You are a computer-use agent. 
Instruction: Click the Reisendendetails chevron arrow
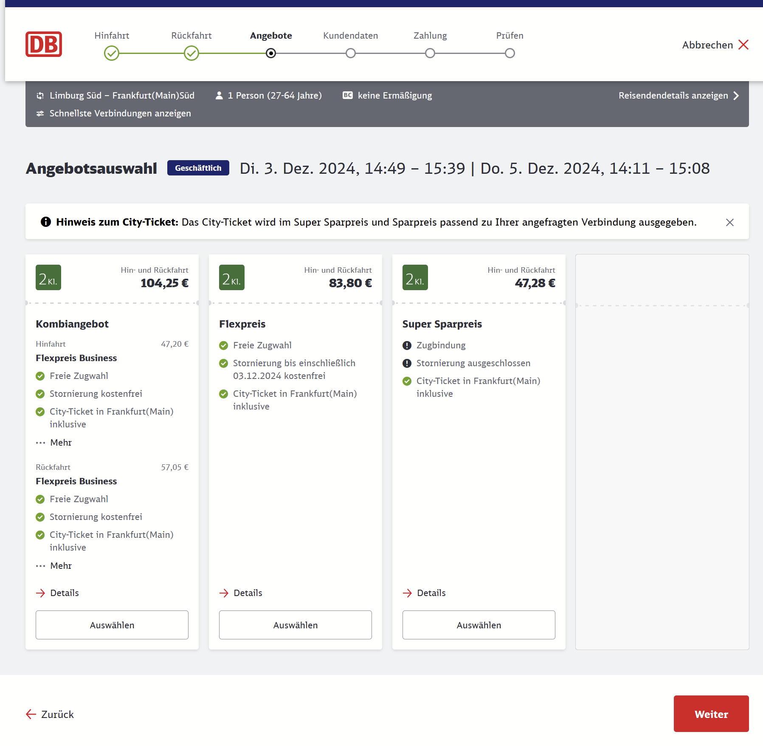pyautogui.click(x=736, y=96)
